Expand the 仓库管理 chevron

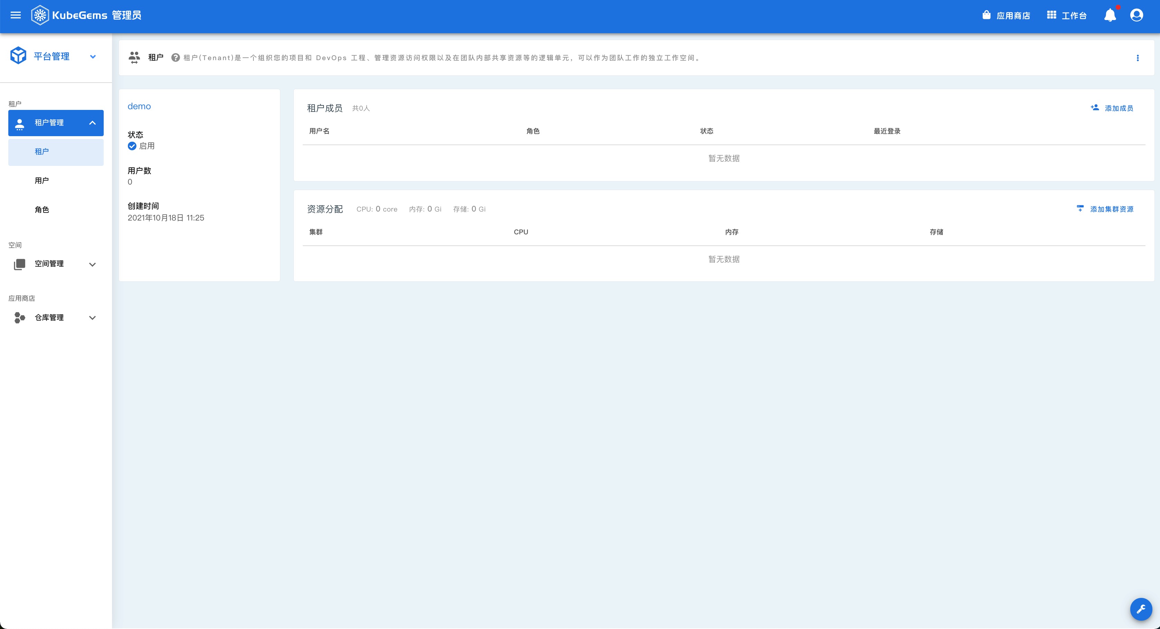tap(92, 318)
